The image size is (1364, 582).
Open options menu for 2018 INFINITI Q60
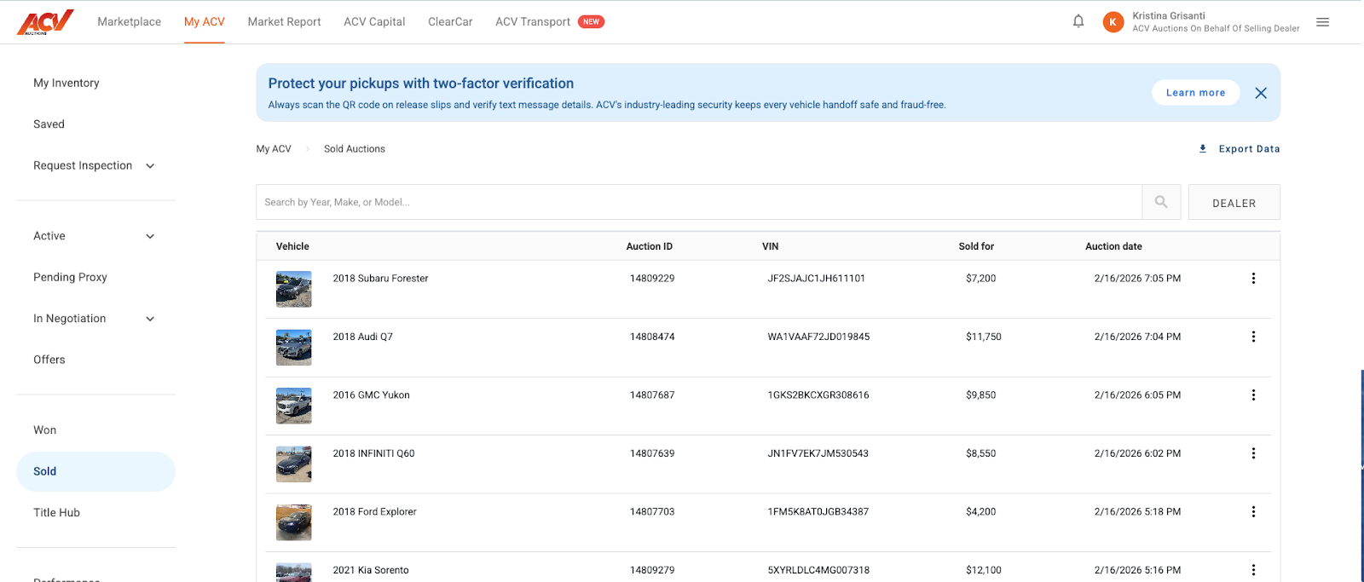click(x=1253, y=453)
